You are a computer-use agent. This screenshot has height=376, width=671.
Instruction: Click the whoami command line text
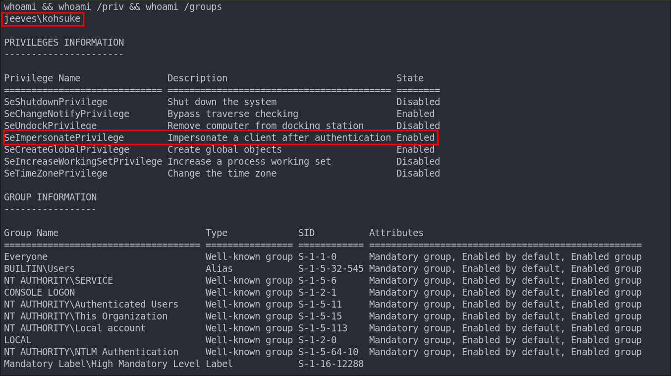point(113,7)
